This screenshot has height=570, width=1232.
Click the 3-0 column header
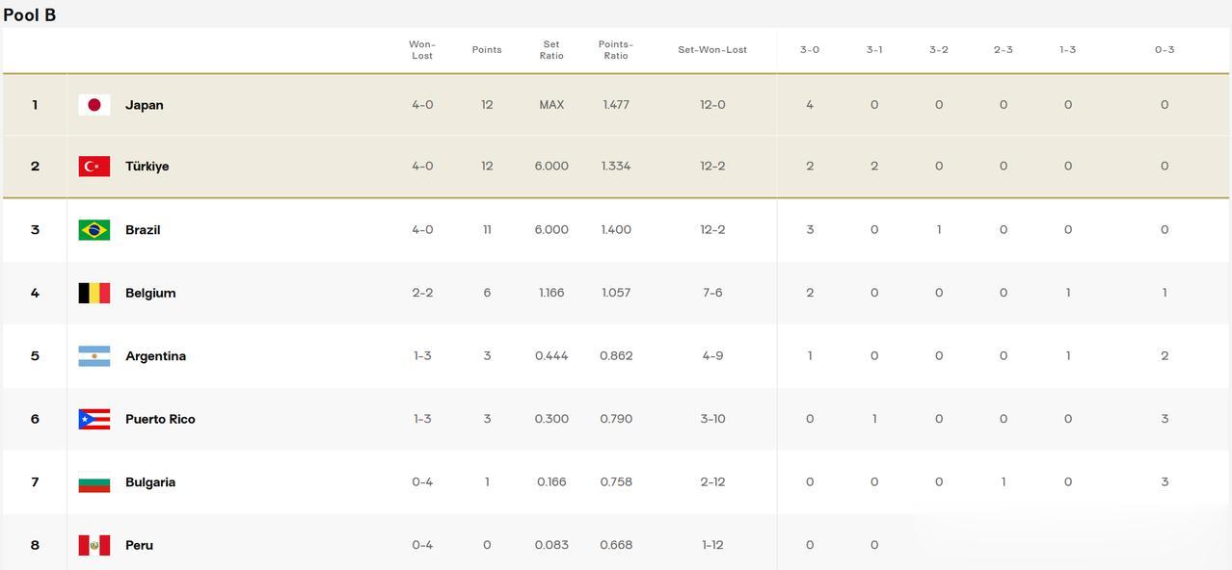point(810,50)
